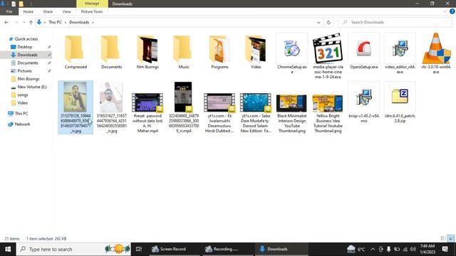Click Downloads in the address breadcrumb
Screen dimensions: 456x256
pyautogui.click(x=79, y=22)
